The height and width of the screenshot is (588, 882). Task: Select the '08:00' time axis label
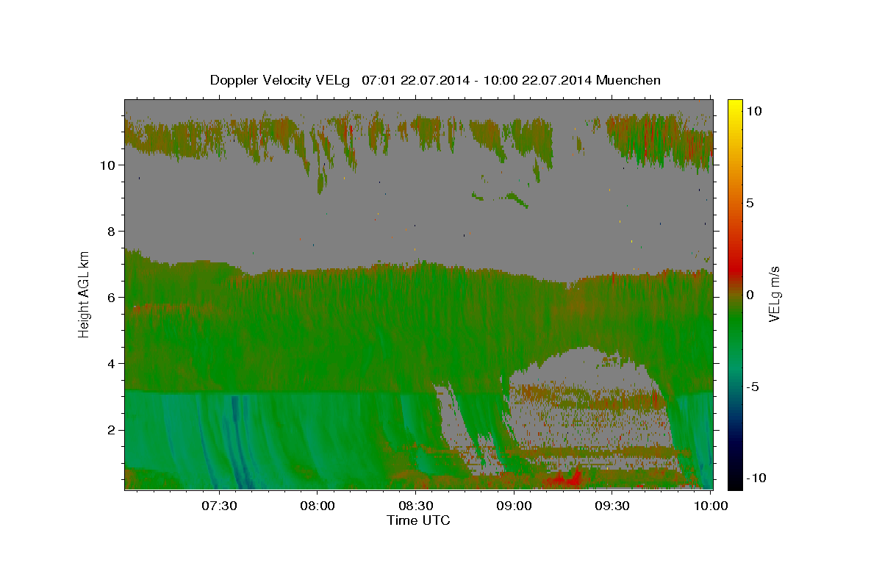[318, 506]
